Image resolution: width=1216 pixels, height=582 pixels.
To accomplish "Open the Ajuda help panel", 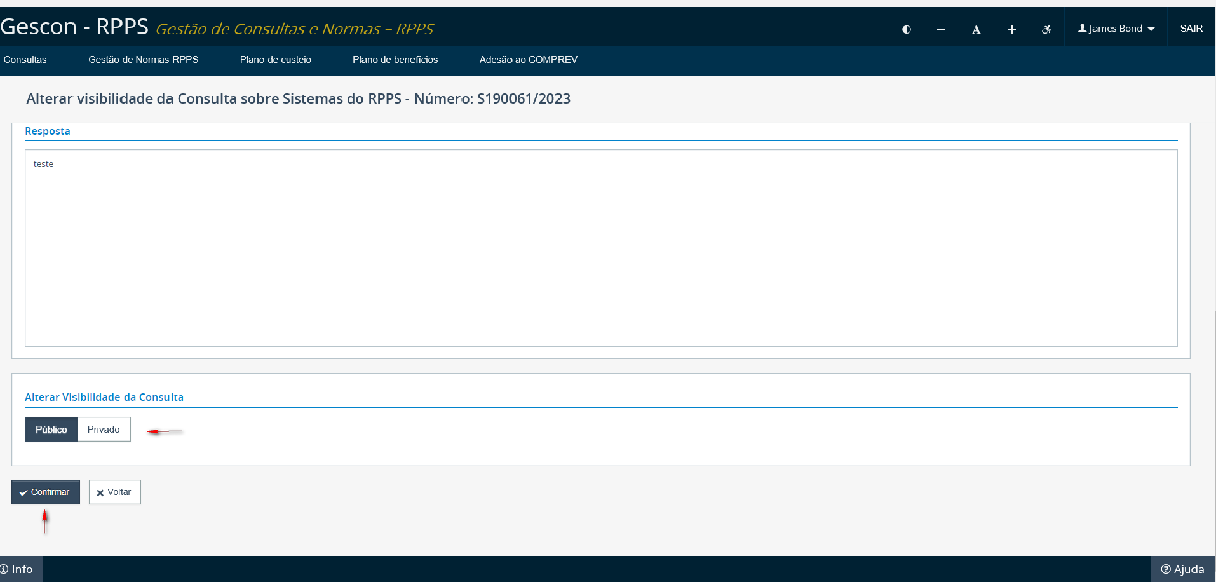I will pos(1182,569).
